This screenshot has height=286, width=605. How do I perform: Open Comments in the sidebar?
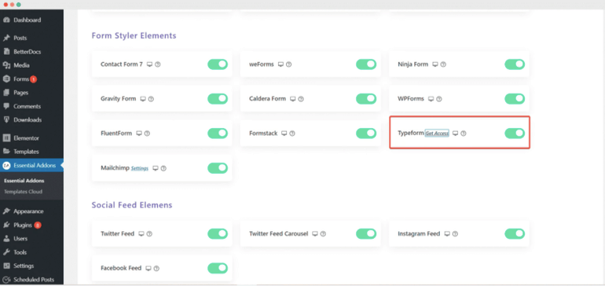tap(31, 106)
